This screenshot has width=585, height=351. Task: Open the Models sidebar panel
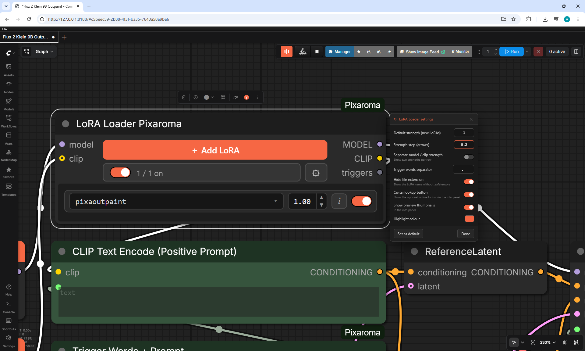pos(9,104)
